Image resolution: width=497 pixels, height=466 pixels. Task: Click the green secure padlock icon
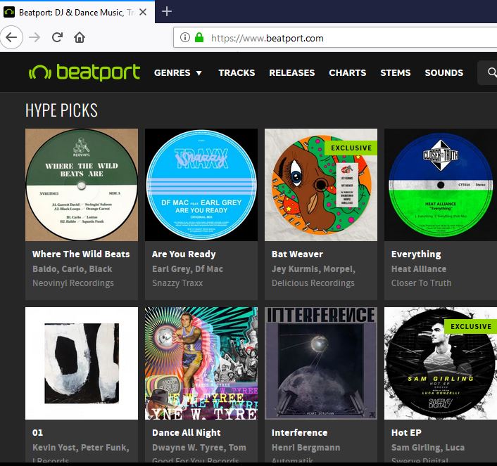click(x=199, y=37)
